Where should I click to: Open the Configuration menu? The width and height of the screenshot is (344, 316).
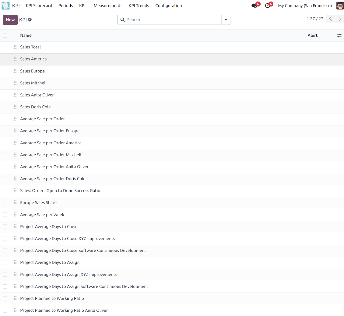click(168, 5)
